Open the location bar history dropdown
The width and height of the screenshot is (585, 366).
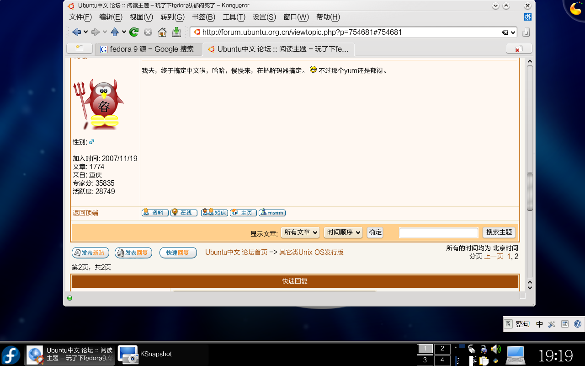click(x=513, y=32)
